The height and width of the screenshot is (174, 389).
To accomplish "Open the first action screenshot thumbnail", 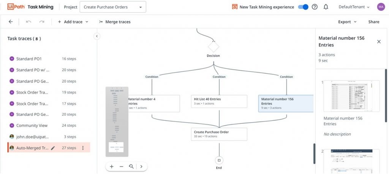I will pyautogui.click(x=351, y=96).
